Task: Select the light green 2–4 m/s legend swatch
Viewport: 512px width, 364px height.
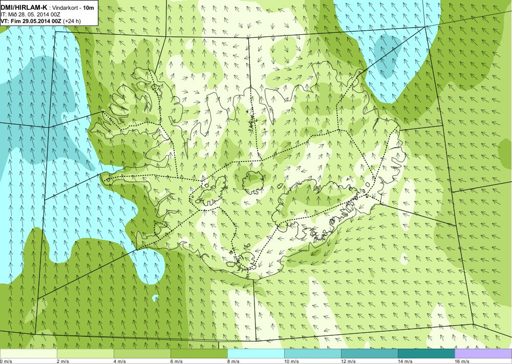Action: [85, 354]
